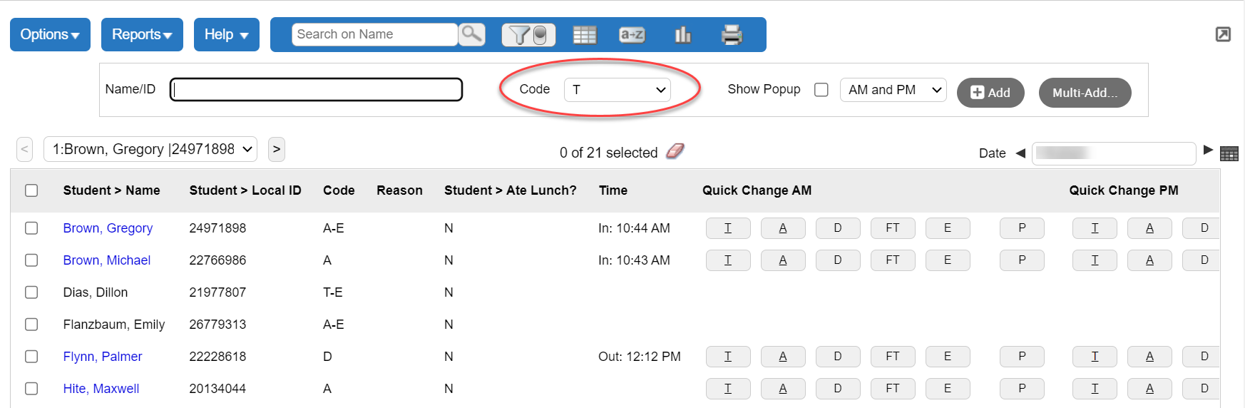
Task: Click the eraser clear selection icon
Action: pos(675,151)
